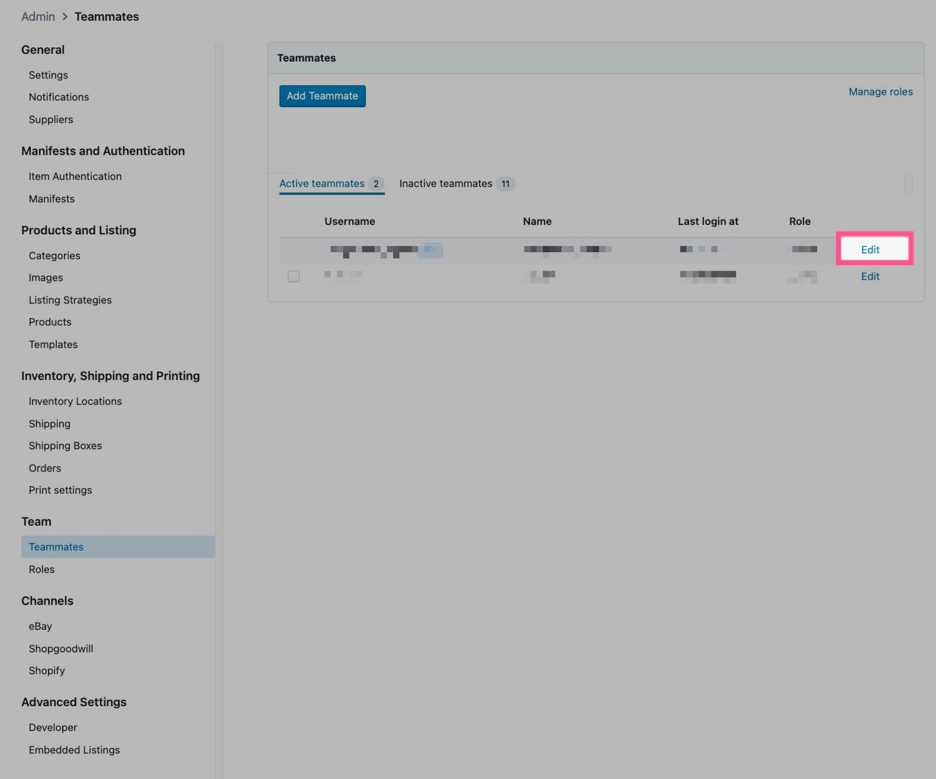Open eBay channel settings
The height and width of the screenshot is (779, 936).
[40, 626]
